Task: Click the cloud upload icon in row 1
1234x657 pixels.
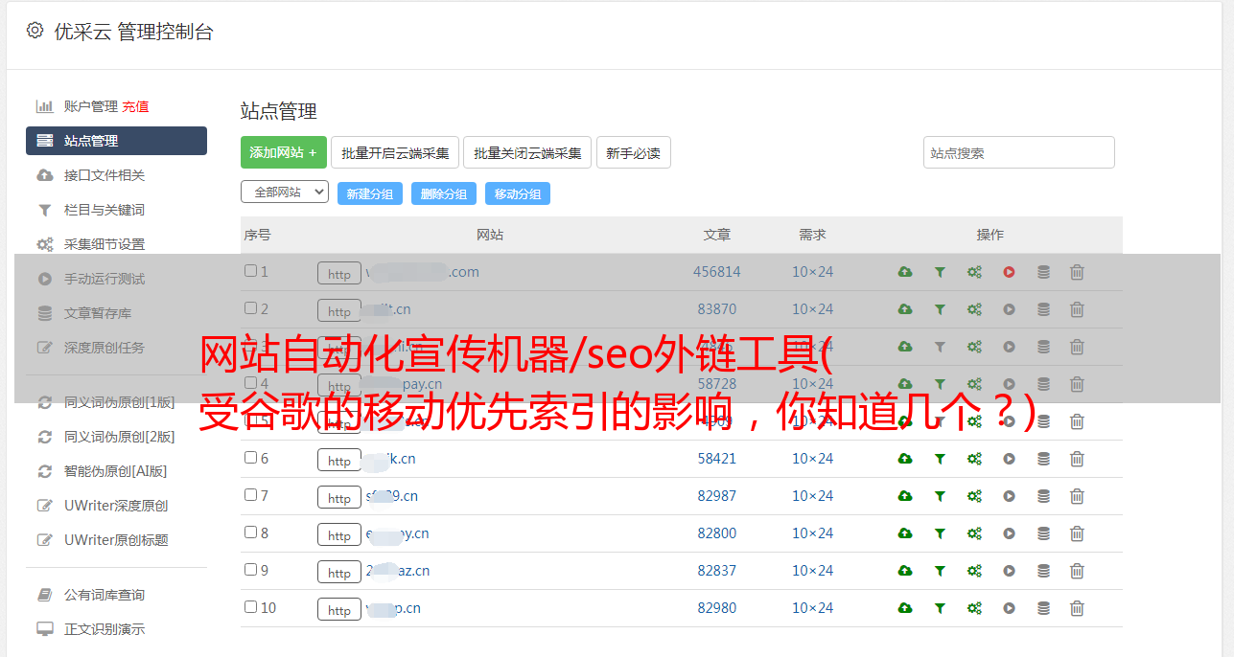Action: click(x=905, y=272)
